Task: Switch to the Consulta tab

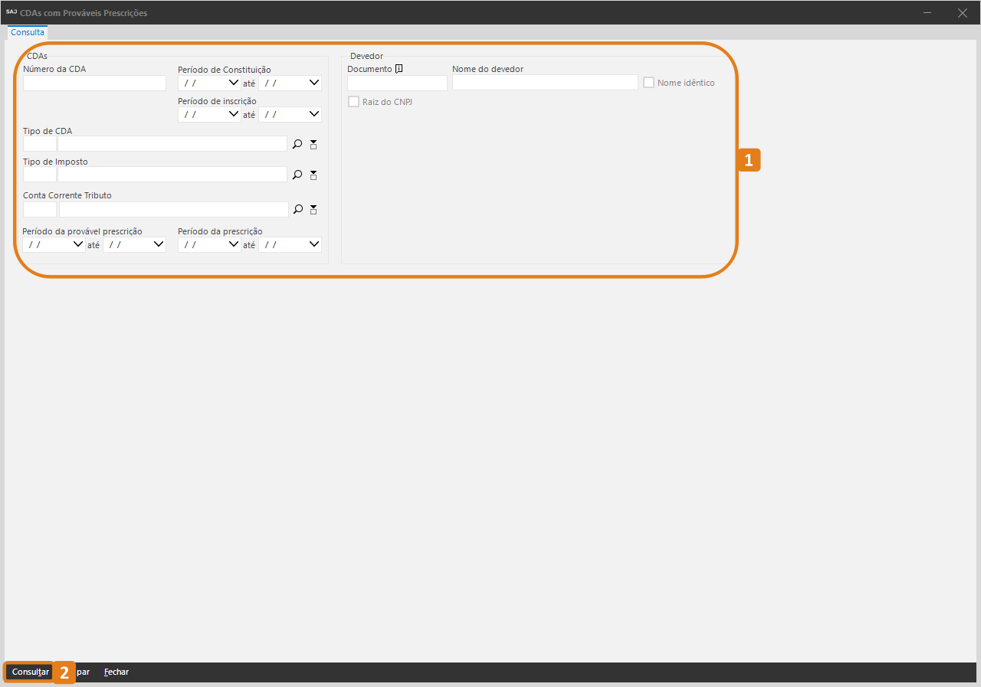Action: (28, 33)
